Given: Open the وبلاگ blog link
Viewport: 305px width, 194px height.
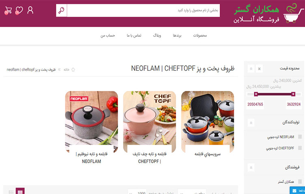Looking at the screenshot, I should [x=157, y=36].
